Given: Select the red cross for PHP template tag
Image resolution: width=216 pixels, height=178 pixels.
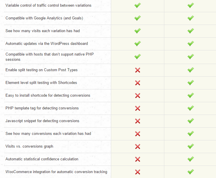Looking at the screenshot, I should pyautogui.click(x=137, y=108).
